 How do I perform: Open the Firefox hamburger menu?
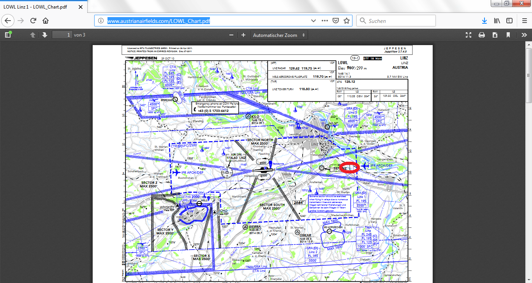[x=524, y=21]
